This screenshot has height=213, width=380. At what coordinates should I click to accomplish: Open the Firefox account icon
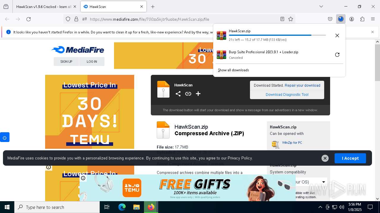pyautogui.click(x=351, y=19)
